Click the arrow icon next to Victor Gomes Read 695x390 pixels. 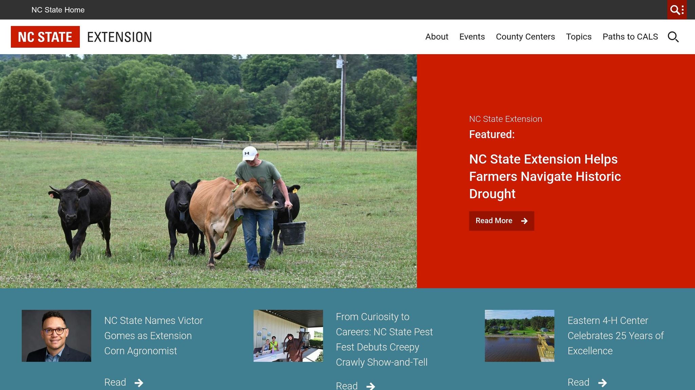(x=139, y=383)
